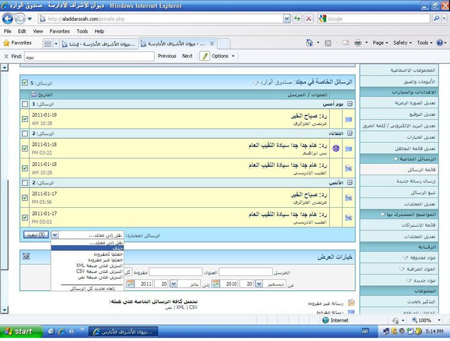The image size is (450, 341).
Task: Click the sad smiley icon on 03:22 PM message
Action: coord(336,148)
